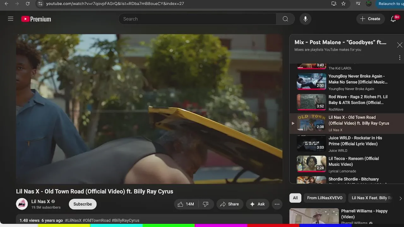Open Mix playlist three-dot options menu
Screen dimensions: 404x227
click(x=400, y=58)
